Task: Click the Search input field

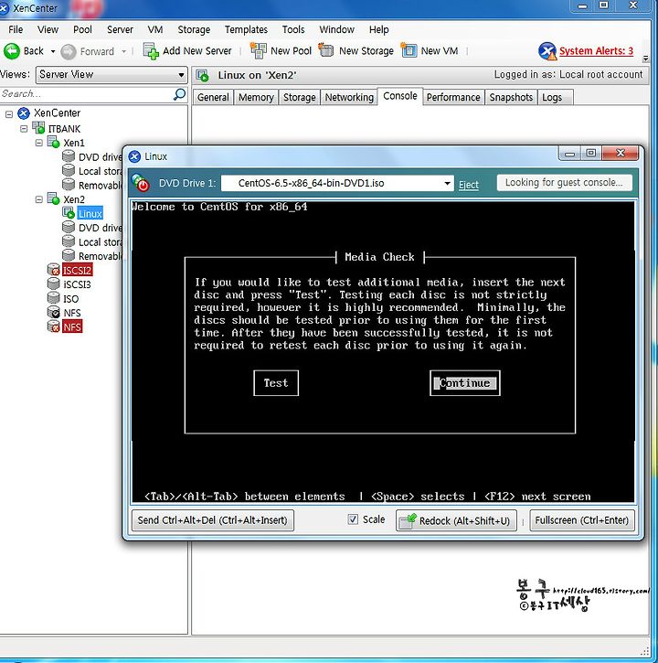Action: point(87,94)
